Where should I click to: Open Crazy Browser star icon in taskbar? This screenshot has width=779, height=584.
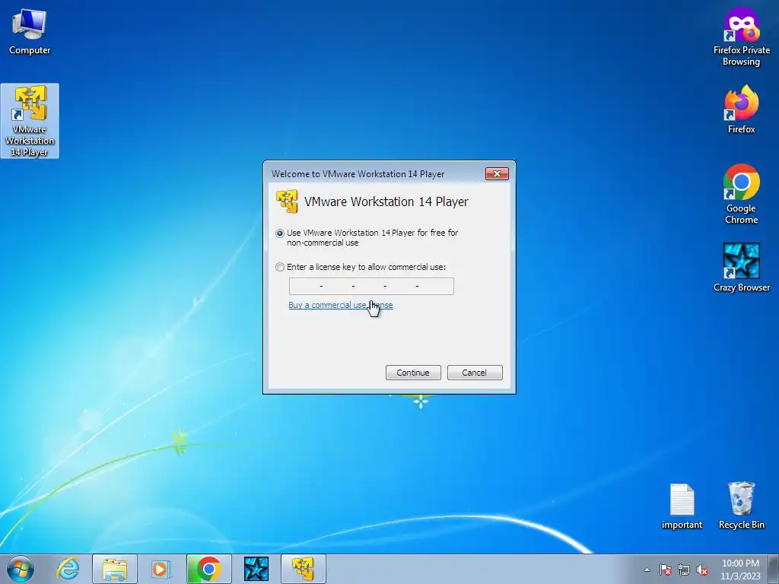(256, 569)
